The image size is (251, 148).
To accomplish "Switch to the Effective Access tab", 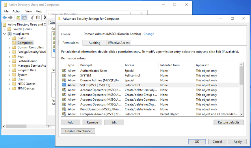I will click(119, 43).
